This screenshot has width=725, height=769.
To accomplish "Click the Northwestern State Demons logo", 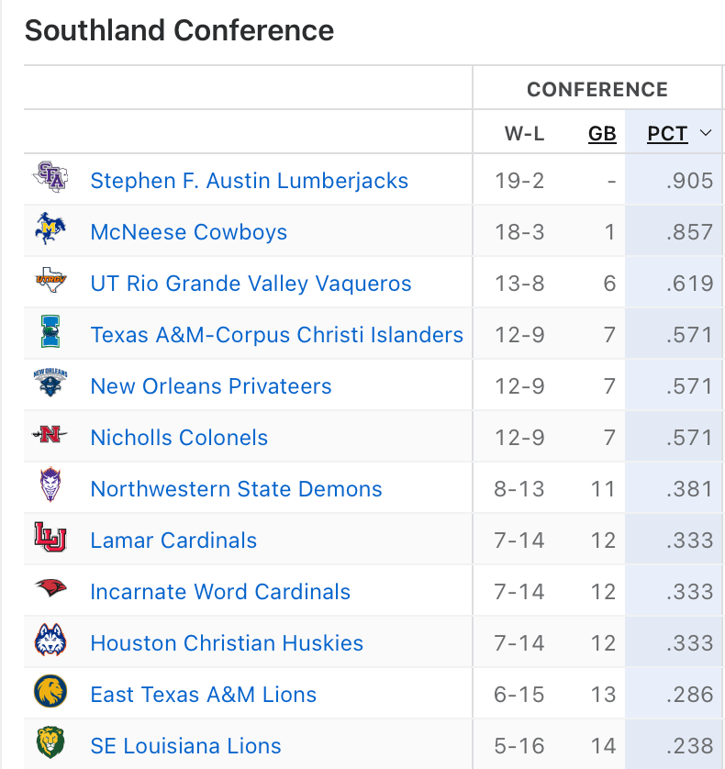I will coord(50,486).
